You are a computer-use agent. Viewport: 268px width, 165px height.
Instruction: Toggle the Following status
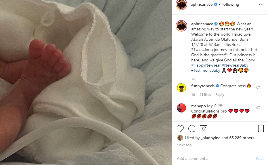coord(230,4)
